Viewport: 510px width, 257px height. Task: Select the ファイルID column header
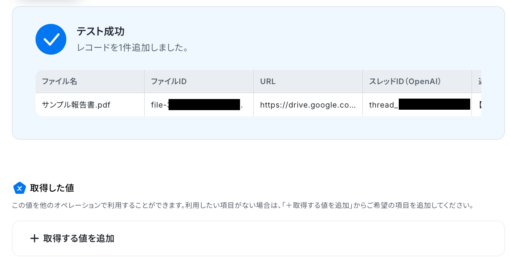169,82
